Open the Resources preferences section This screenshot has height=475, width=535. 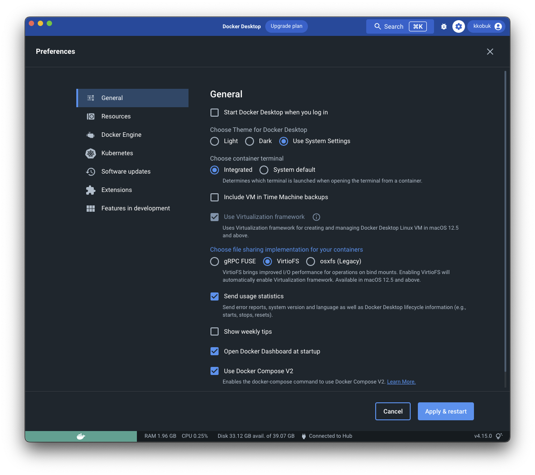coord(132,116)
